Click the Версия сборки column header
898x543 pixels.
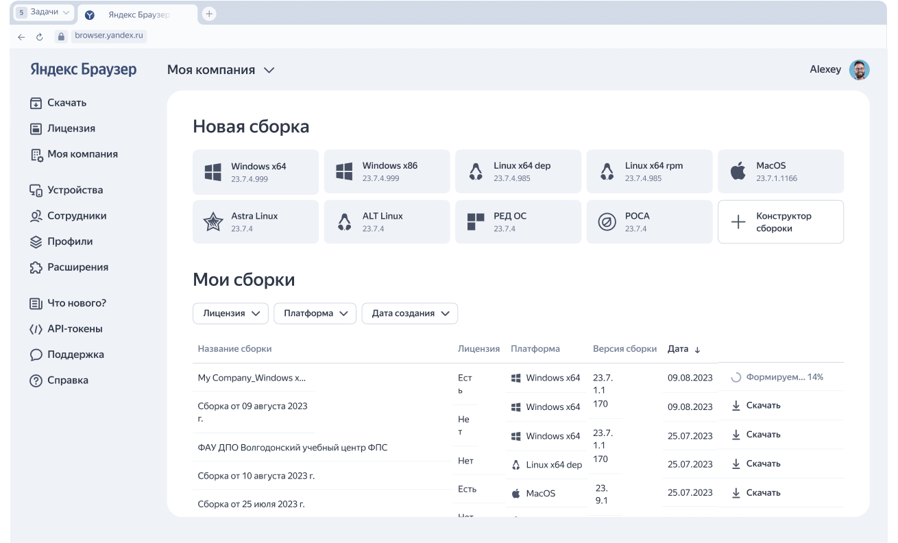coord(624,349)
